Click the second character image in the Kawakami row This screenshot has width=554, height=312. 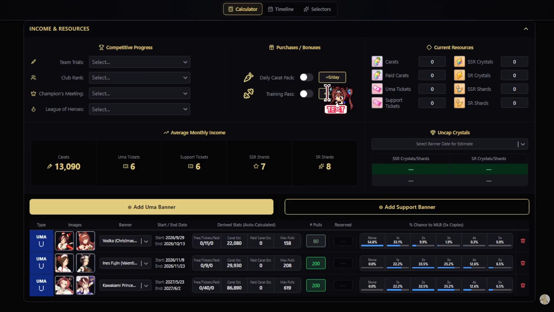85,285
